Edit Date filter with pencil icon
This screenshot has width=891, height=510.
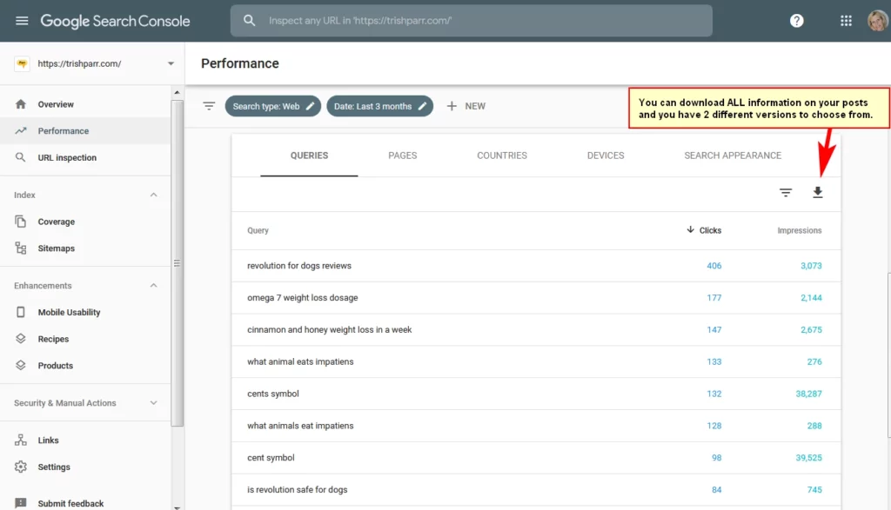pos(422,106)
